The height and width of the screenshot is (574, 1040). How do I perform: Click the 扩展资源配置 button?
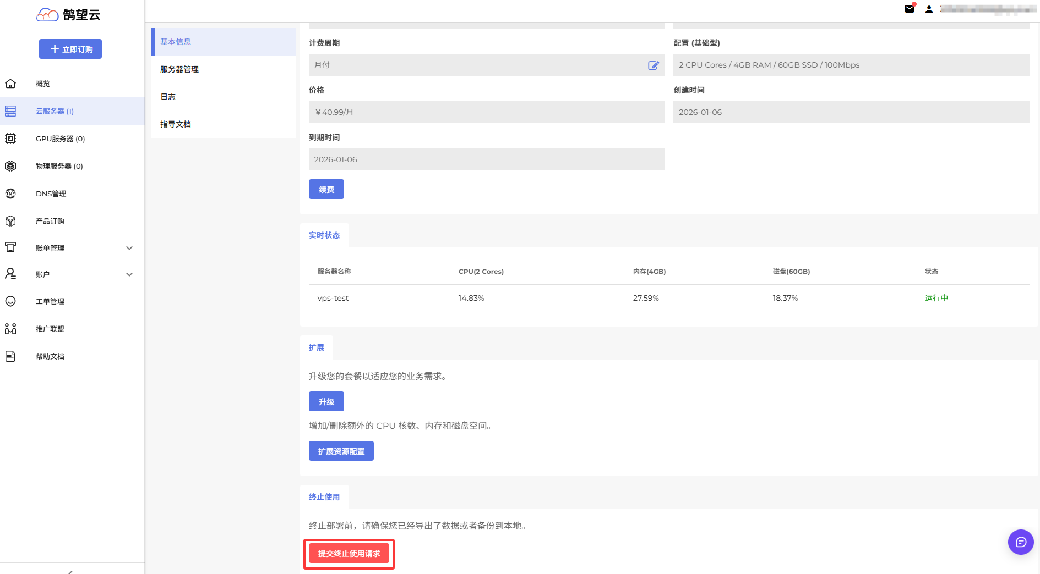pos(341,451)
